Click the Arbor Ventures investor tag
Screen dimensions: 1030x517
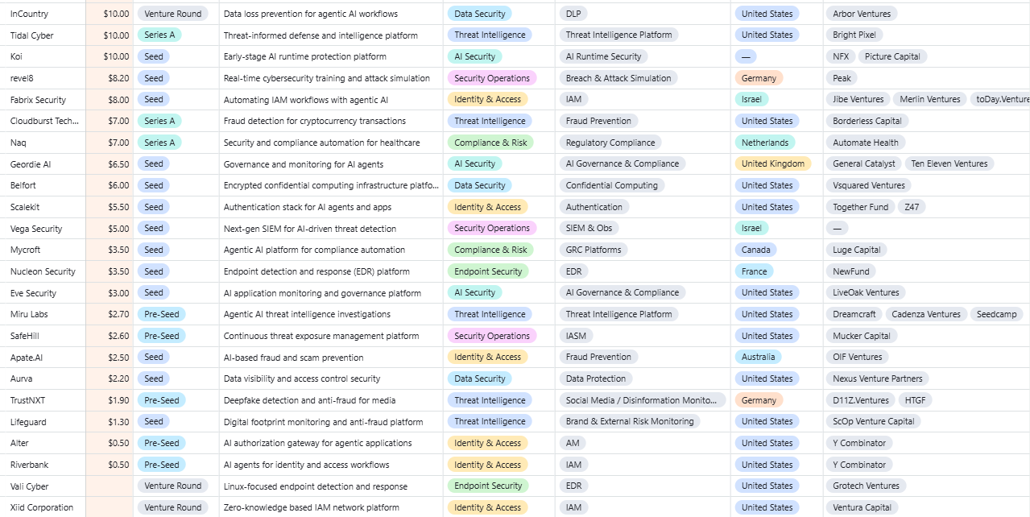tap(862, 14)
